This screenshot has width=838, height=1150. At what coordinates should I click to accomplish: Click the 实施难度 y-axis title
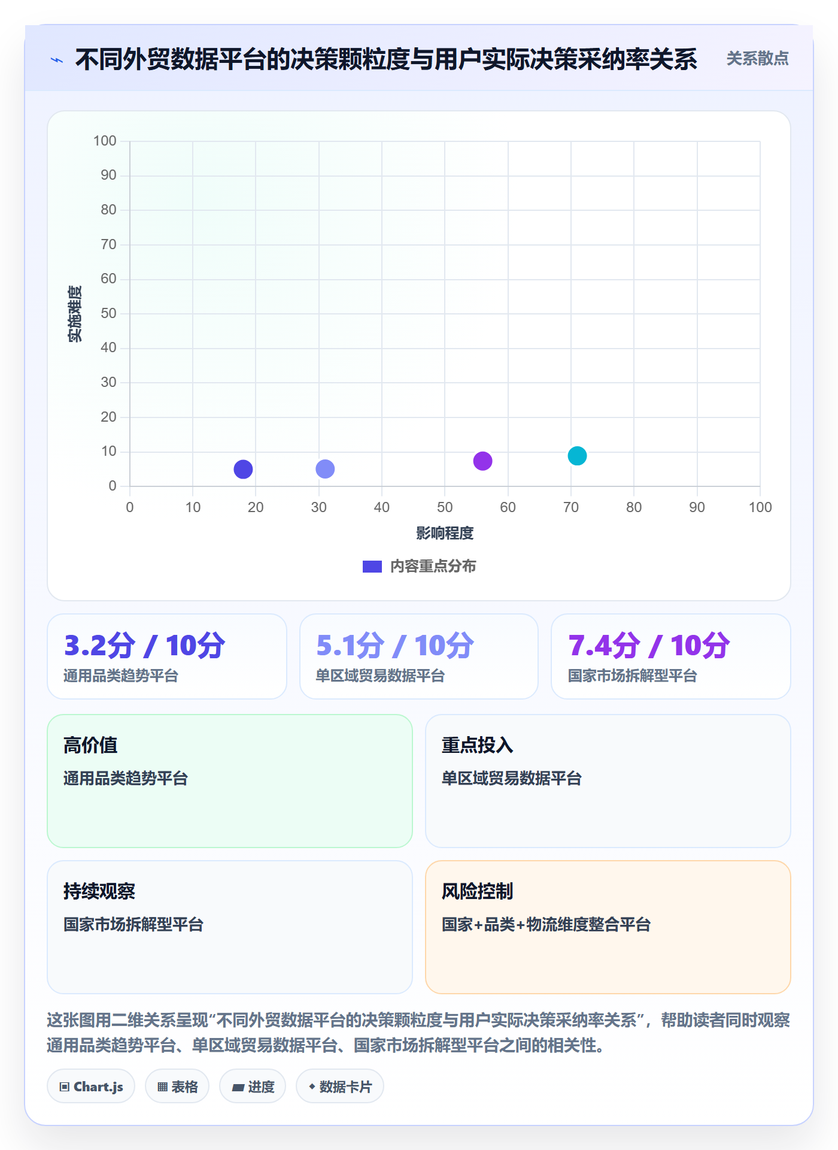[x=75, y=314]
